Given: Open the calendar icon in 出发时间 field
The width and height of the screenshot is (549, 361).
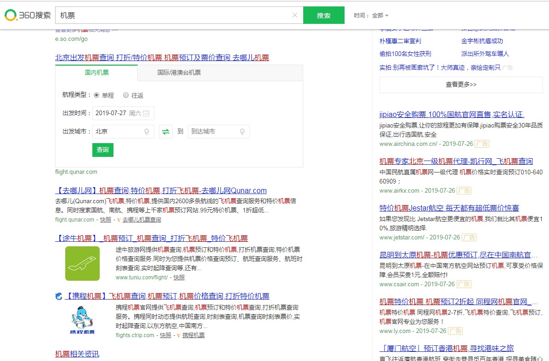Looking at the screenshot, I should pos(147,113).
